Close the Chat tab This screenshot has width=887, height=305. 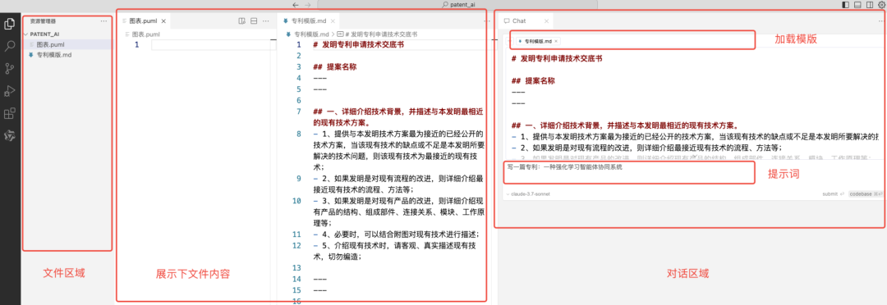546,20
